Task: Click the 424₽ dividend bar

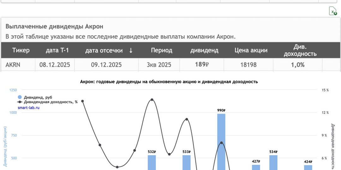Action: tap(308, 167)
